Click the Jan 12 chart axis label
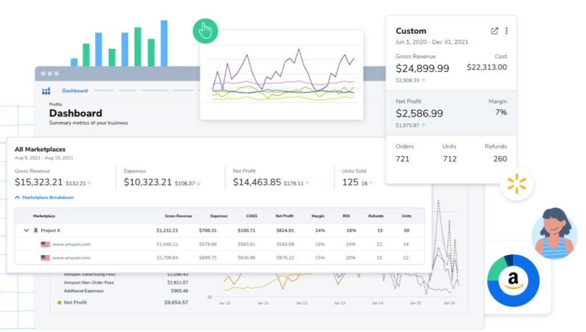 (302, 303)
